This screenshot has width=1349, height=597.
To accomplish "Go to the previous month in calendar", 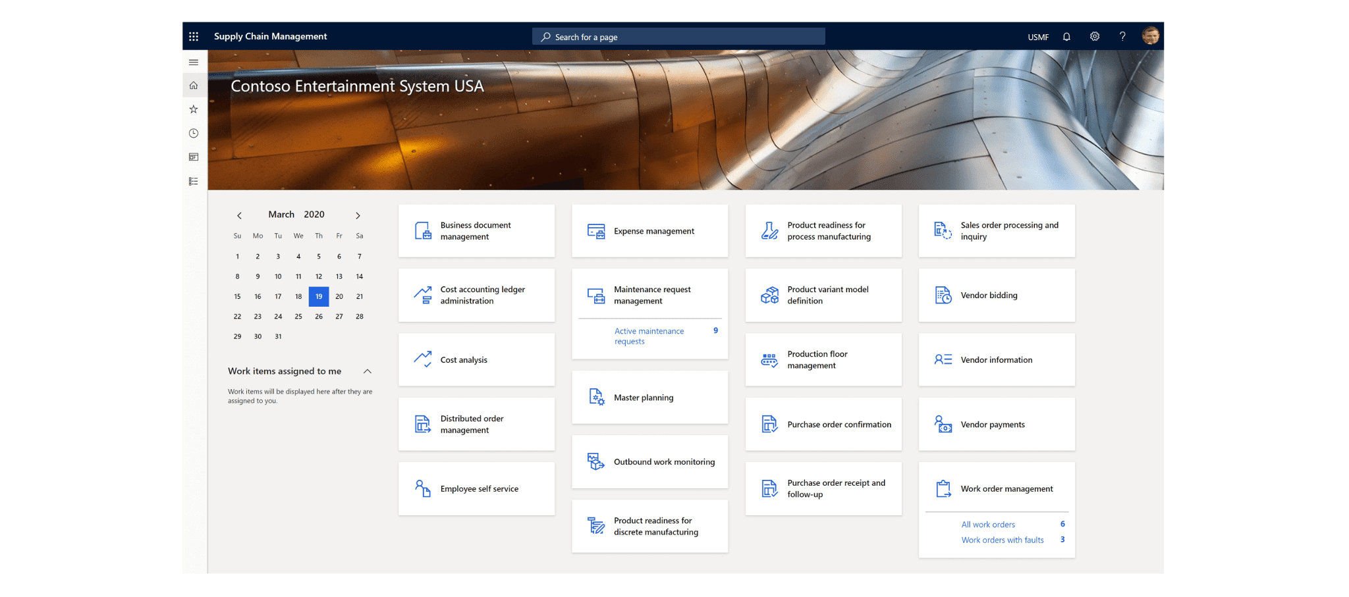I will (239, 215).
